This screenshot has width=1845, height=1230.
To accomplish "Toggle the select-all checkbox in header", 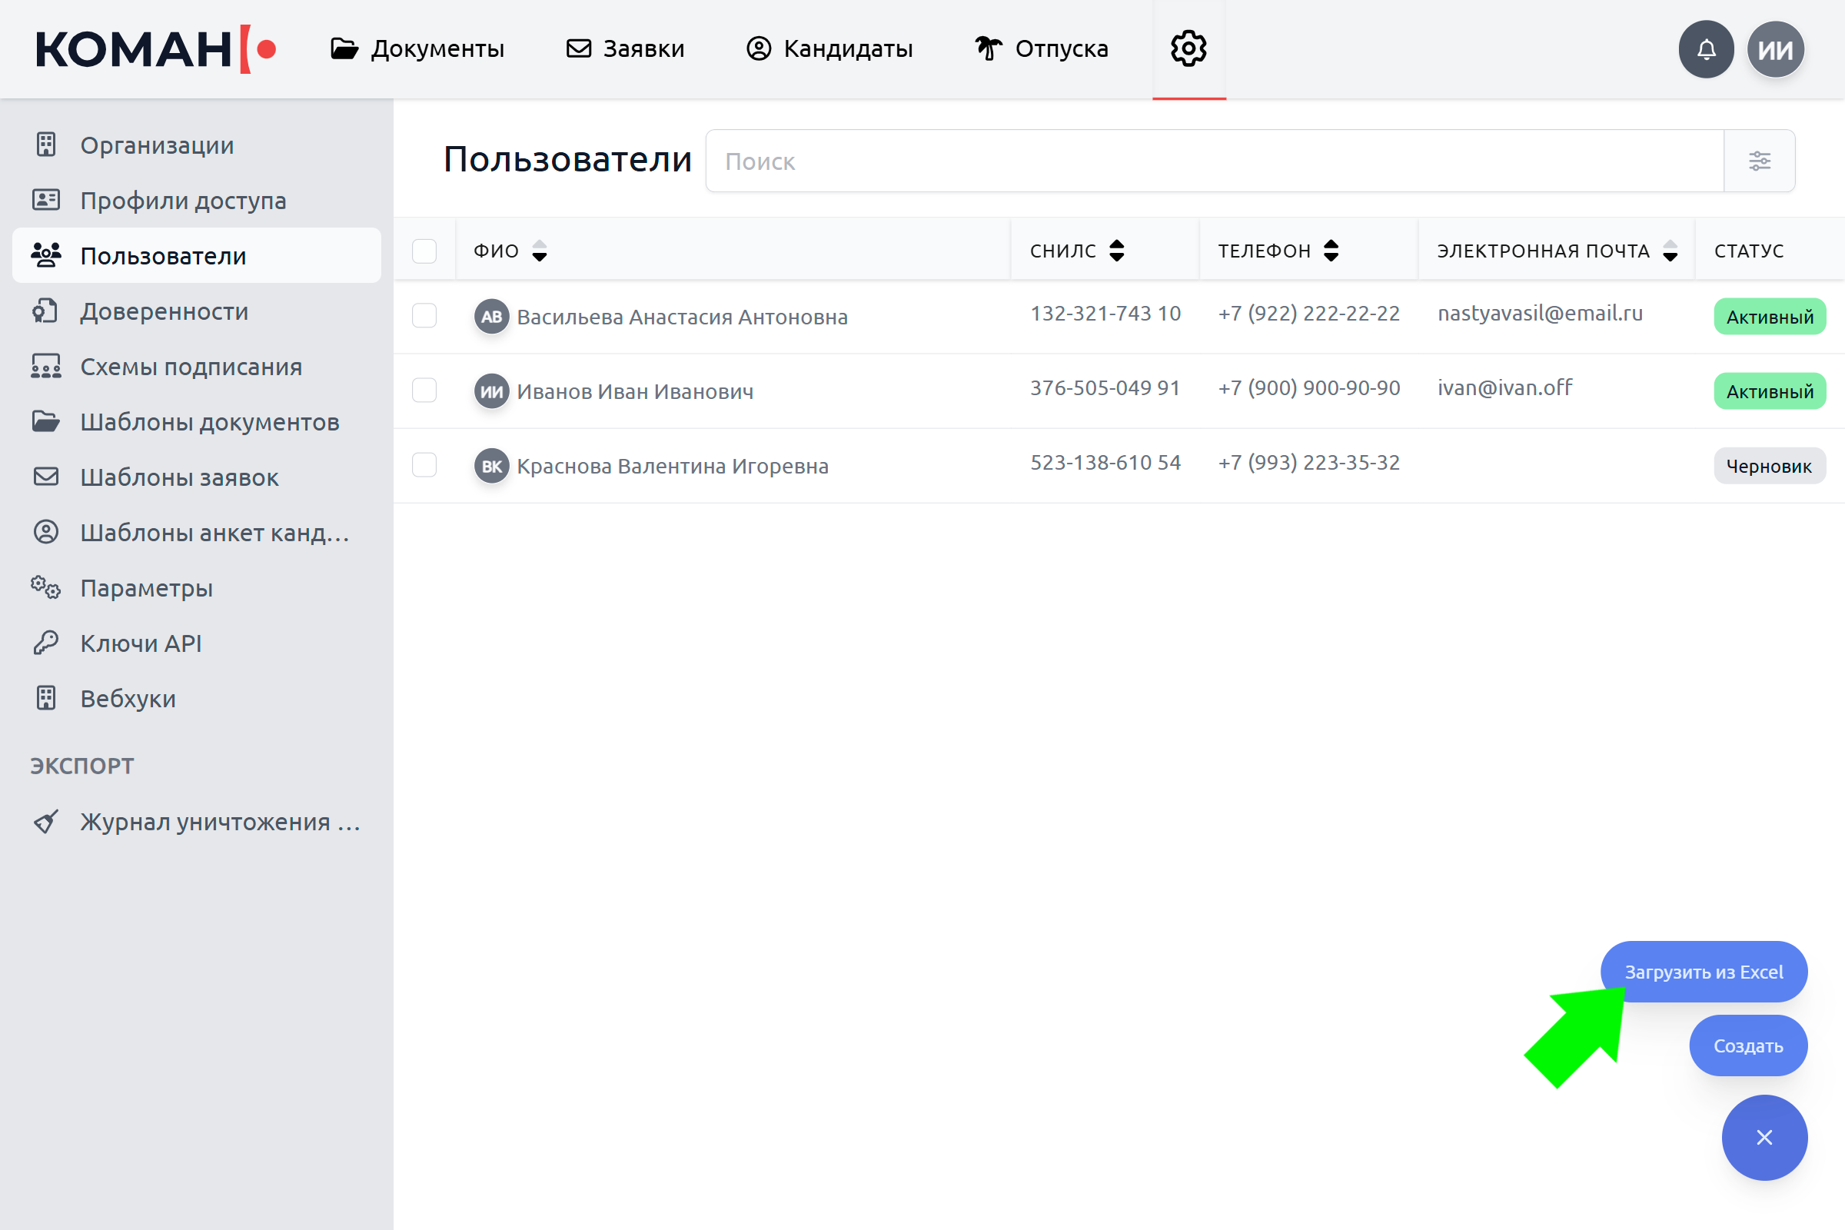I will click(x=424, y=251).
